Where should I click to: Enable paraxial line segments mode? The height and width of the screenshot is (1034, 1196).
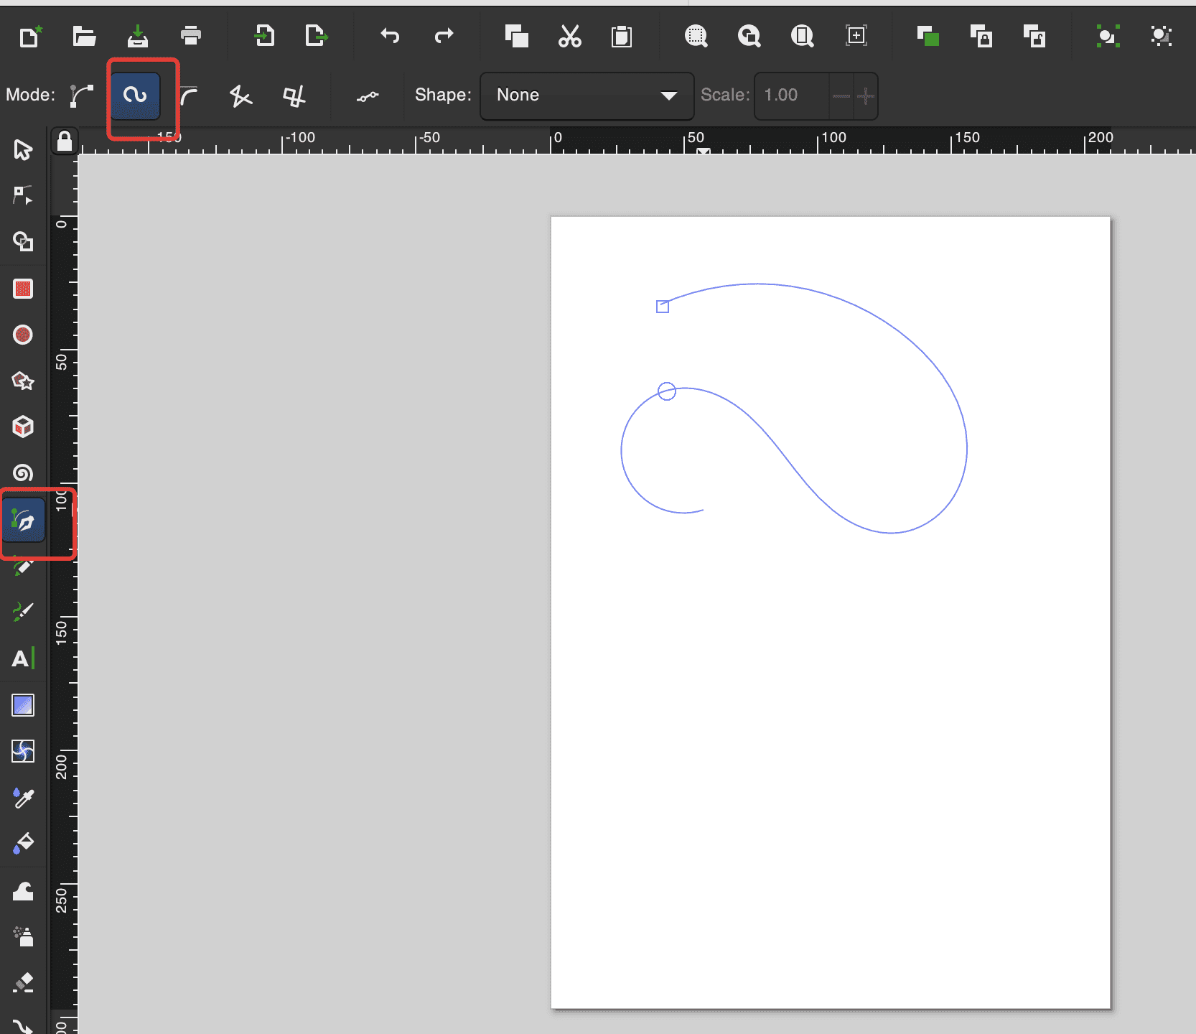point(294,95)
